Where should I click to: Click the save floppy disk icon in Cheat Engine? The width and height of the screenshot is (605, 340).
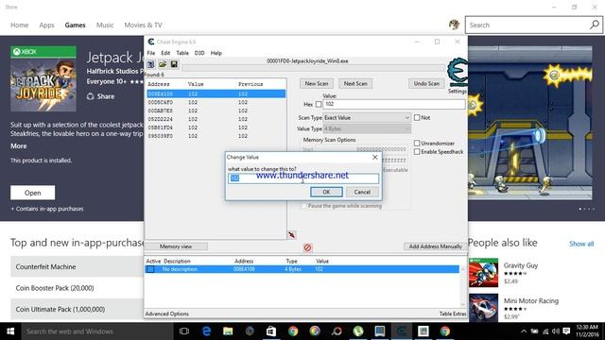(174, 64)
